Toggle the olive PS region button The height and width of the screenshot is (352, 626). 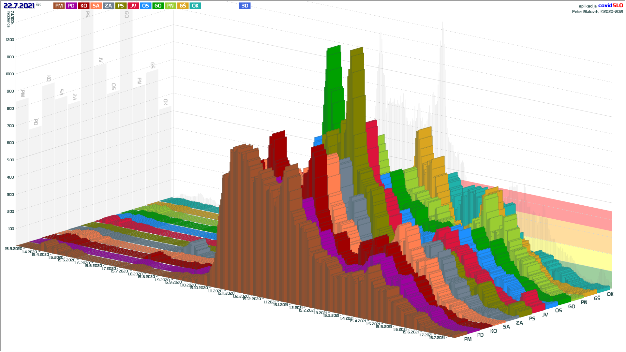pos(121,6)
